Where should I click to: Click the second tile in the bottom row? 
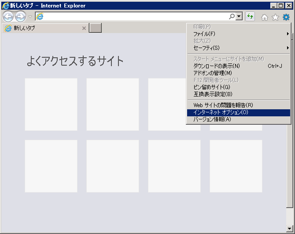(x=113, y=166)
